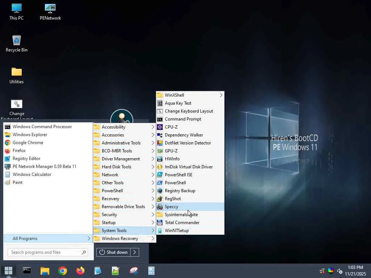
Task: Click PE Network Manager 0.59 icon
Action: [x=8, y=167]
